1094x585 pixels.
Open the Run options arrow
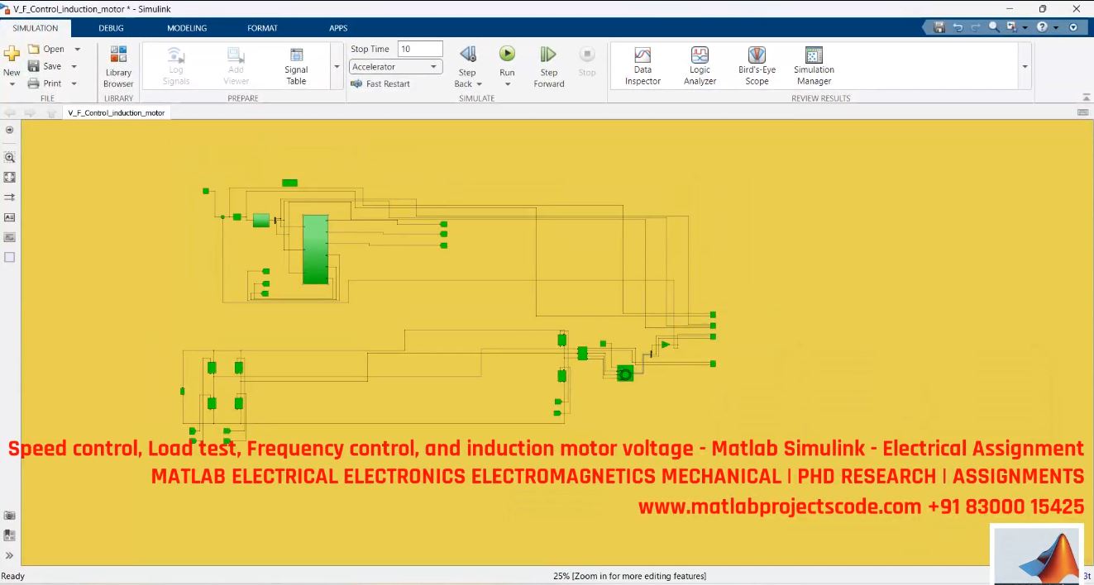click(507, 84)
